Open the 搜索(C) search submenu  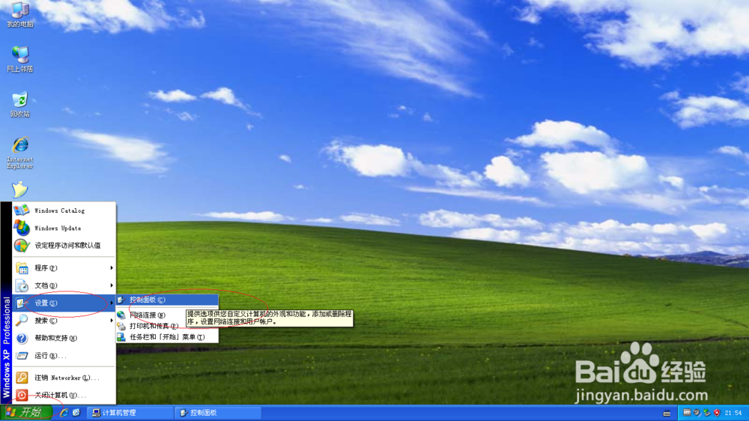pos(64,320)
